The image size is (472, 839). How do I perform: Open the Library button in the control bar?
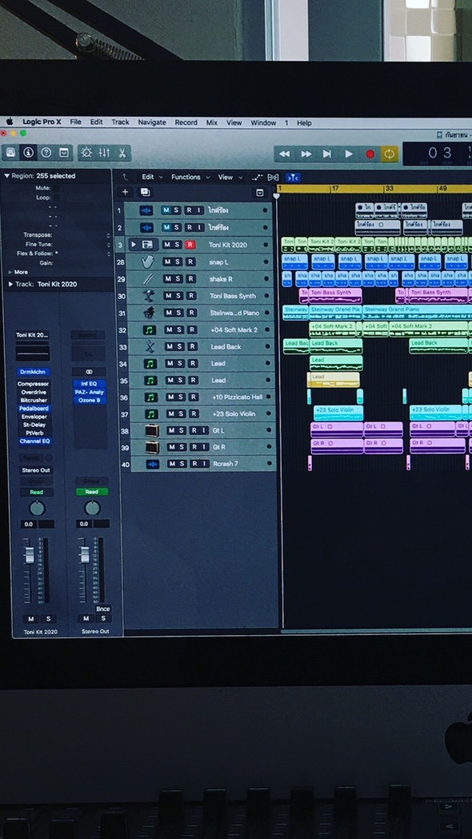click(10, 153)
